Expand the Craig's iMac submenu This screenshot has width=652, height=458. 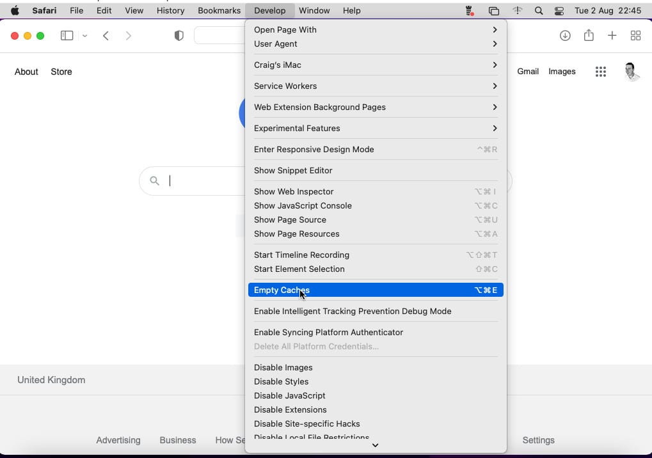click(x=376, y=65)
